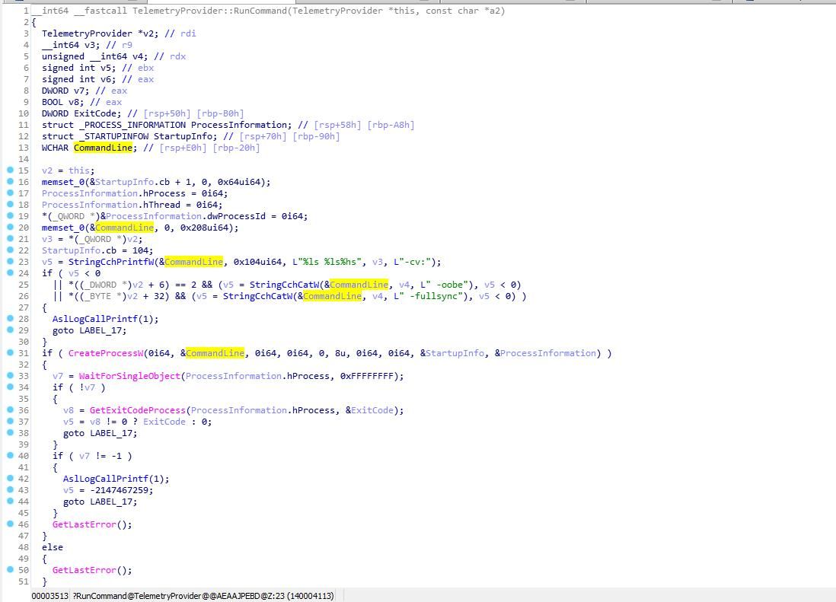Click the mangled RunCommand name in status bar
Screen dimensions: 836x602
[179, 596]
